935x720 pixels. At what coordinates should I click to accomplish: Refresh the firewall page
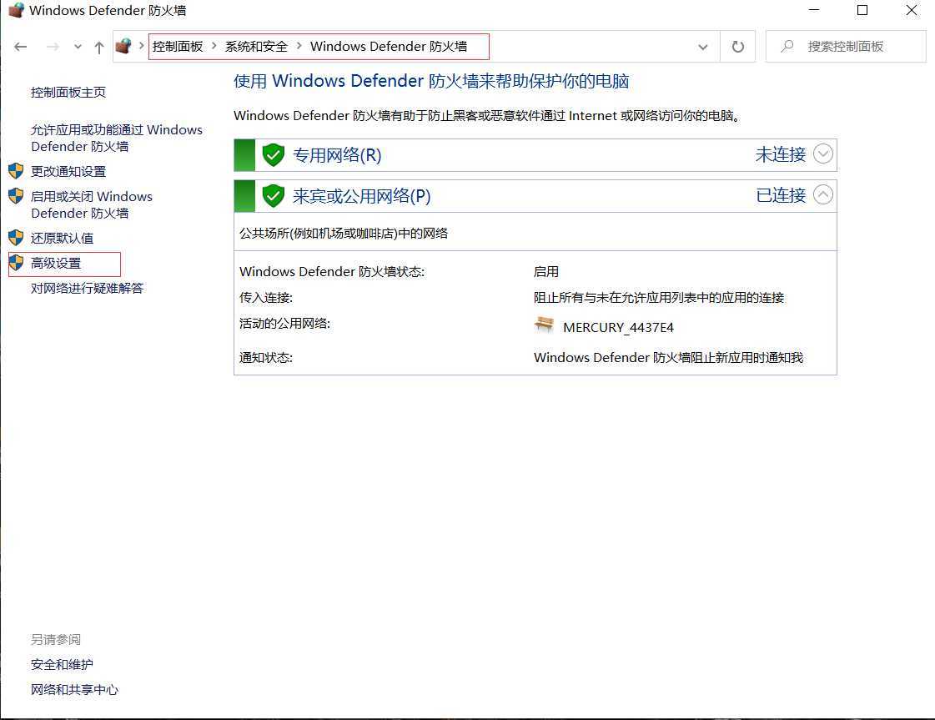coord(737,47)
